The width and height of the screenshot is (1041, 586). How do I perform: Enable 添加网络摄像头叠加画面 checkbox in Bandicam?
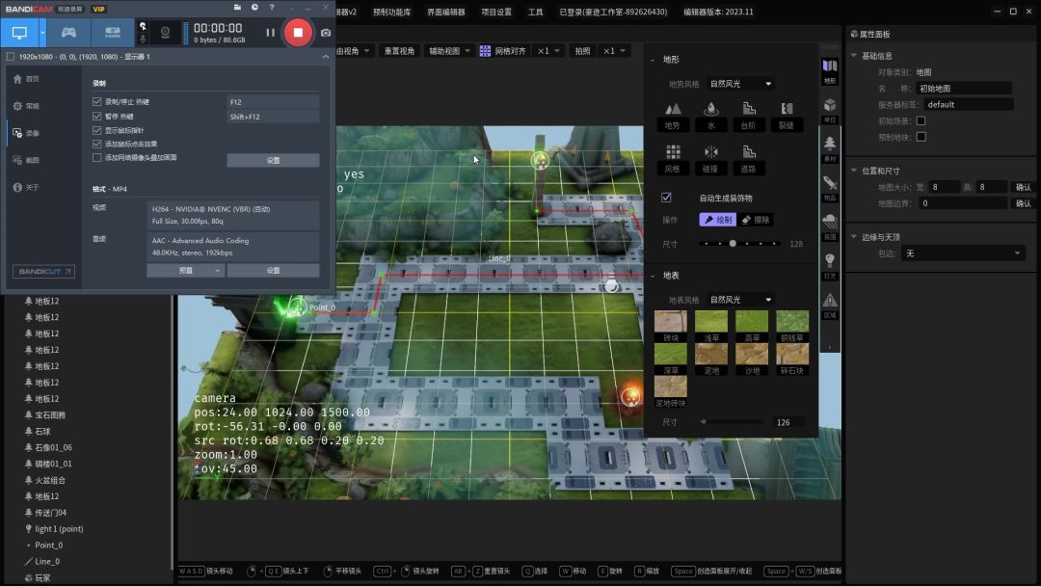pos(96,157)
